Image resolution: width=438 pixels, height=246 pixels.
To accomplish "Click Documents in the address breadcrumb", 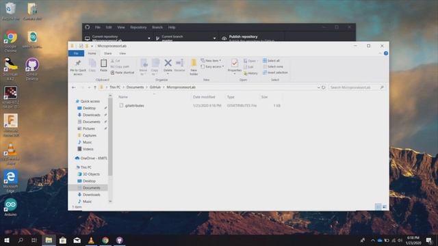I will click(135, 87).
